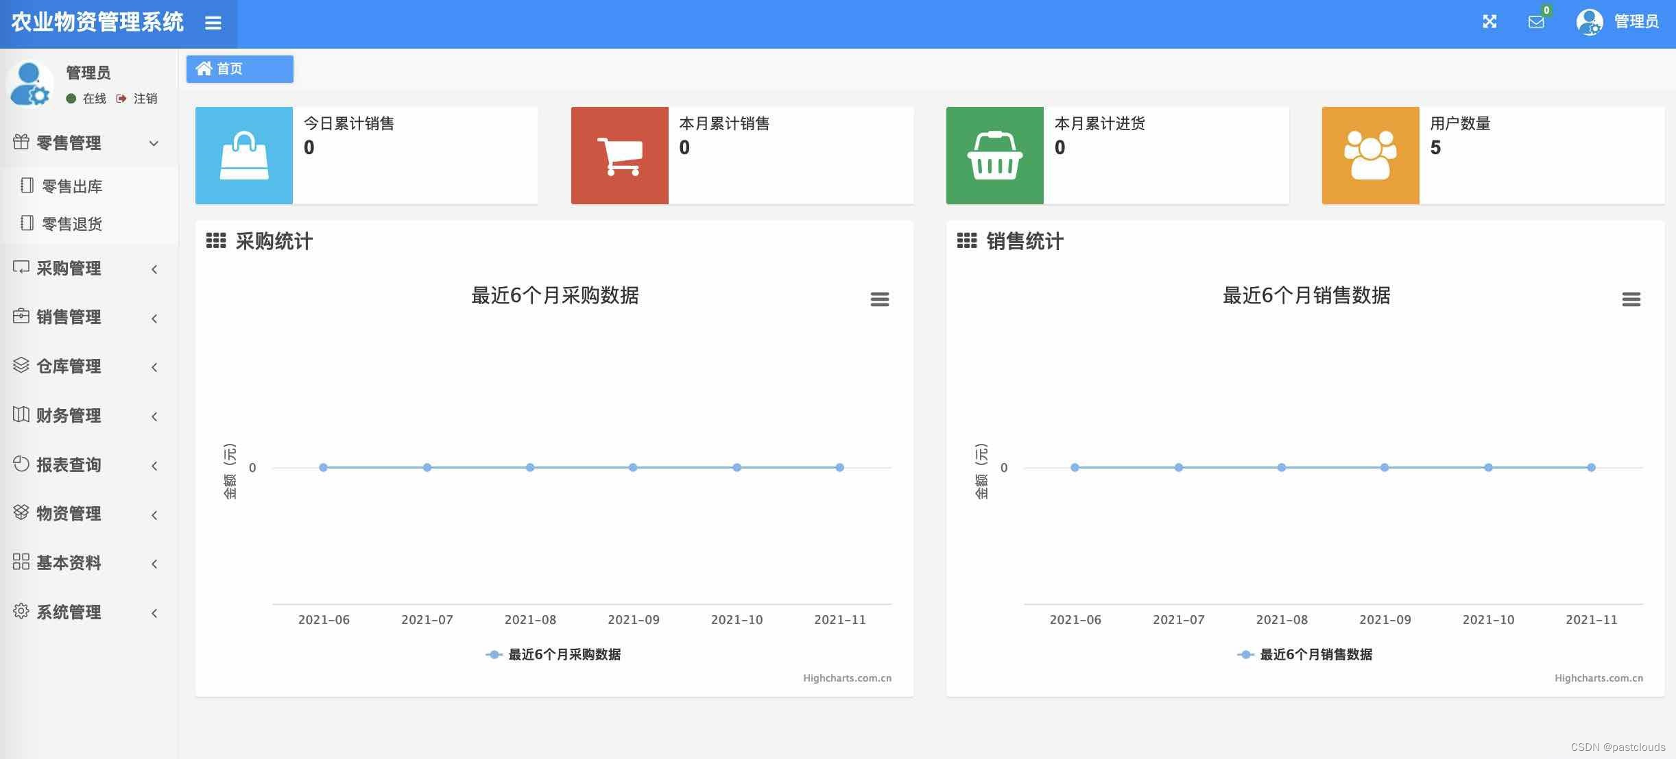
Task: Open the admin avatar settings icon in sidebar
Action: tap(29, 82)
